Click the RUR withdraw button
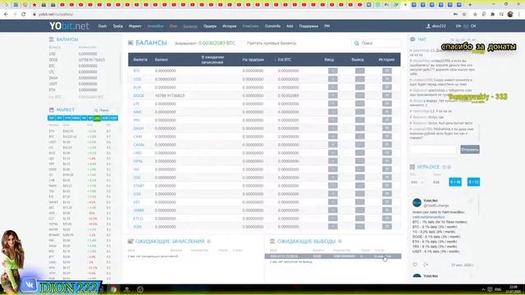This screenshot has width=525, height=295. pyautogui.click(x=360, y=88)
